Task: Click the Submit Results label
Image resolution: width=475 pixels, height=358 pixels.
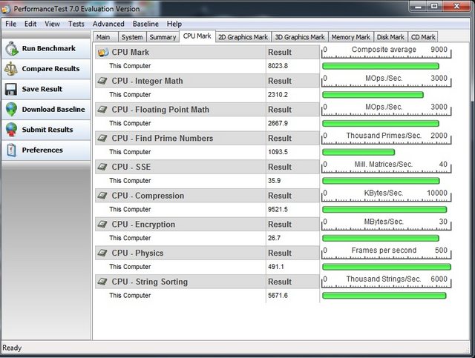Action: (47, 130)
